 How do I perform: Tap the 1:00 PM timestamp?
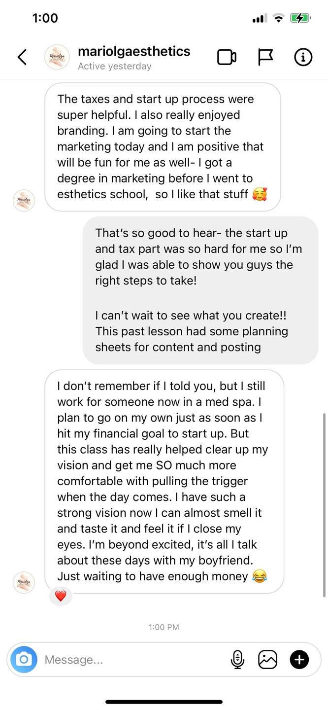coord(164,627)
